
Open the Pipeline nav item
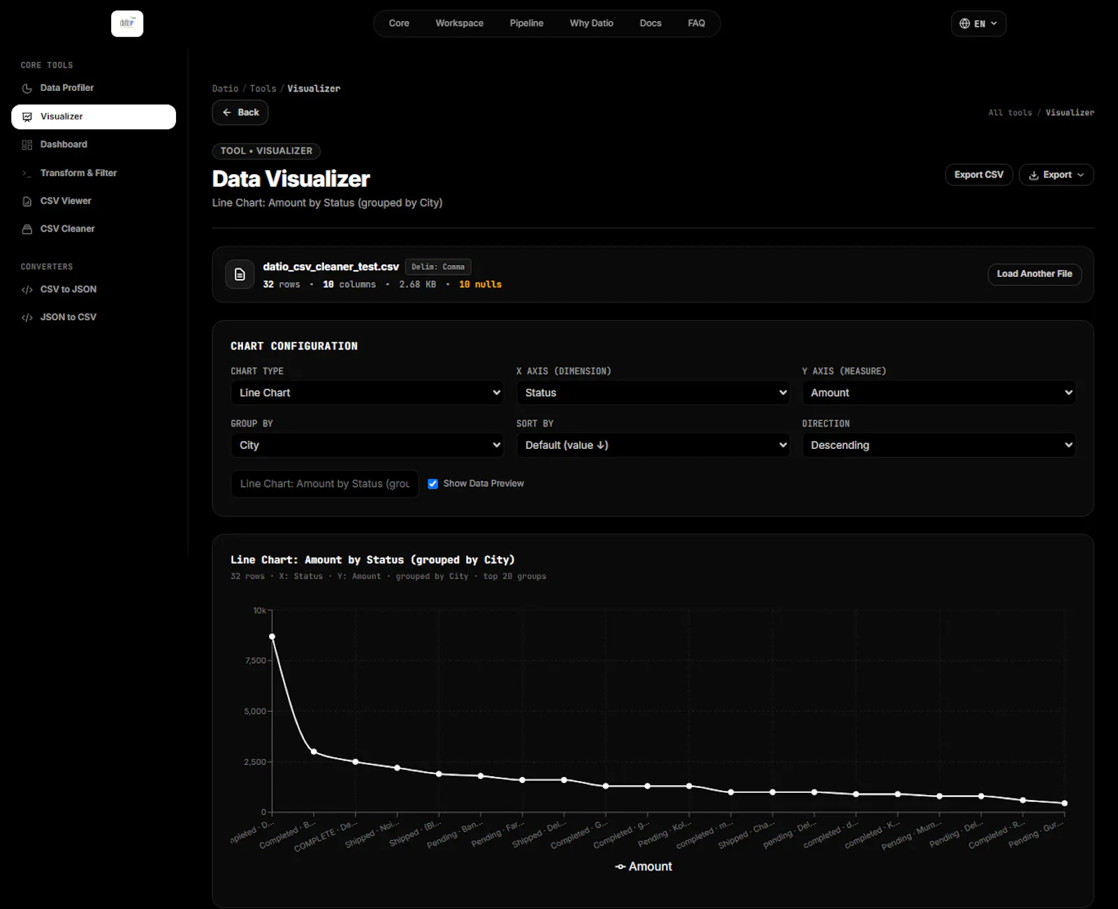tap(526, 23)
